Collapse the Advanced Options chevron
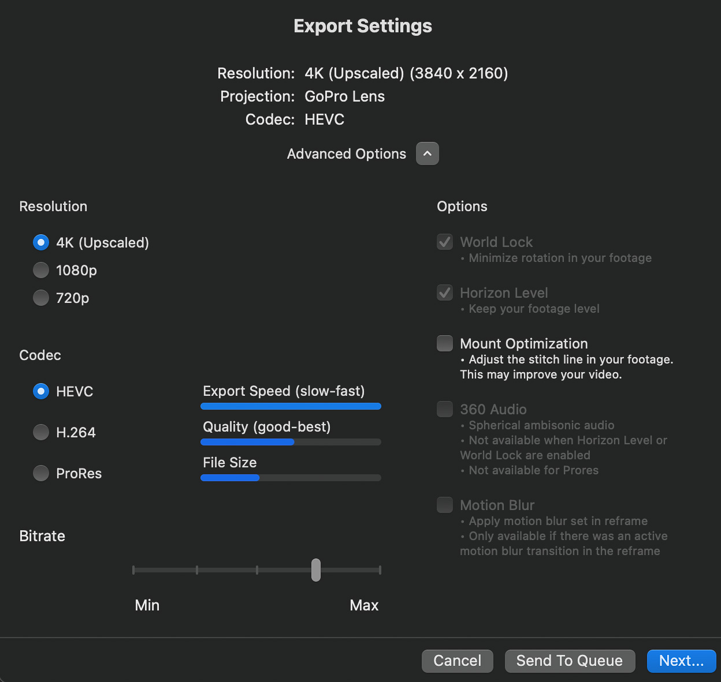721x682 pixels. pyautogui.click(x=427, y=153)
